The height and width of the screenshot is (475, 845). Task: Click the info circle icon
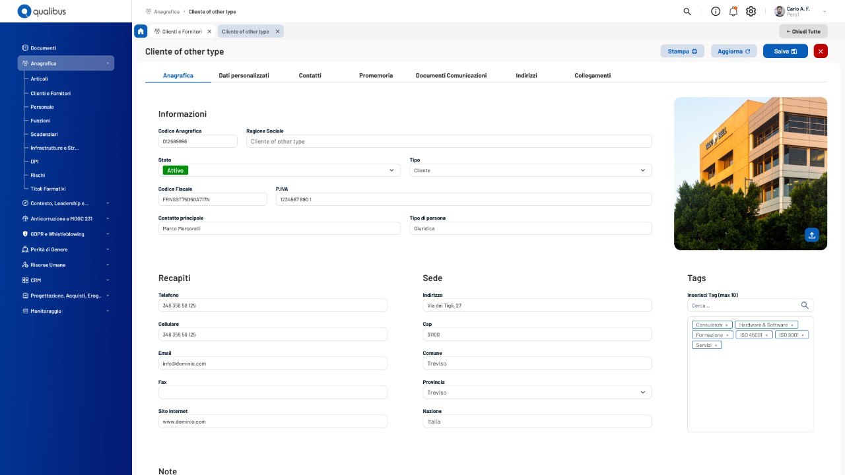[x=716, y=11]
